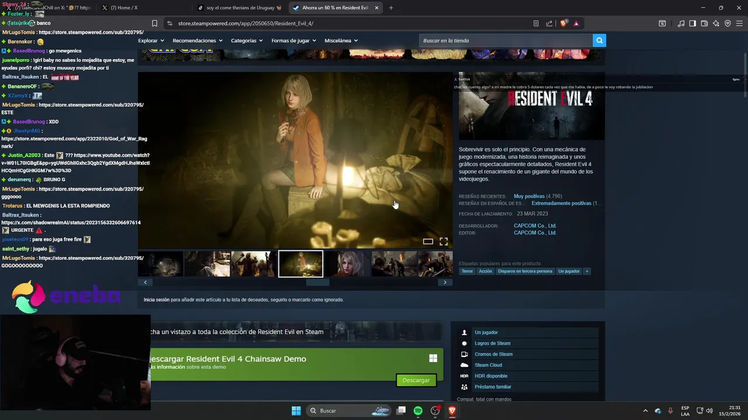Open the Logros de Steam feature row
748x420 pixels.
(528, 344)
